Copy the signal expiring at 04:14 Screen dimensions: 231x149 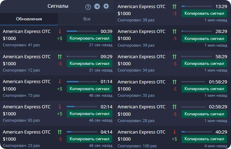pos(90,139)
